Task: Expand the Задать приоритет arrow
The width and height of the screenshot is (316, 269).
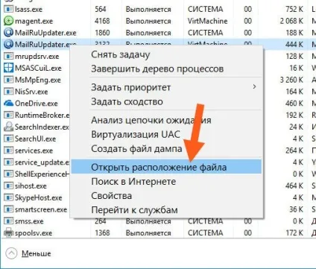Action: point(254,86)
